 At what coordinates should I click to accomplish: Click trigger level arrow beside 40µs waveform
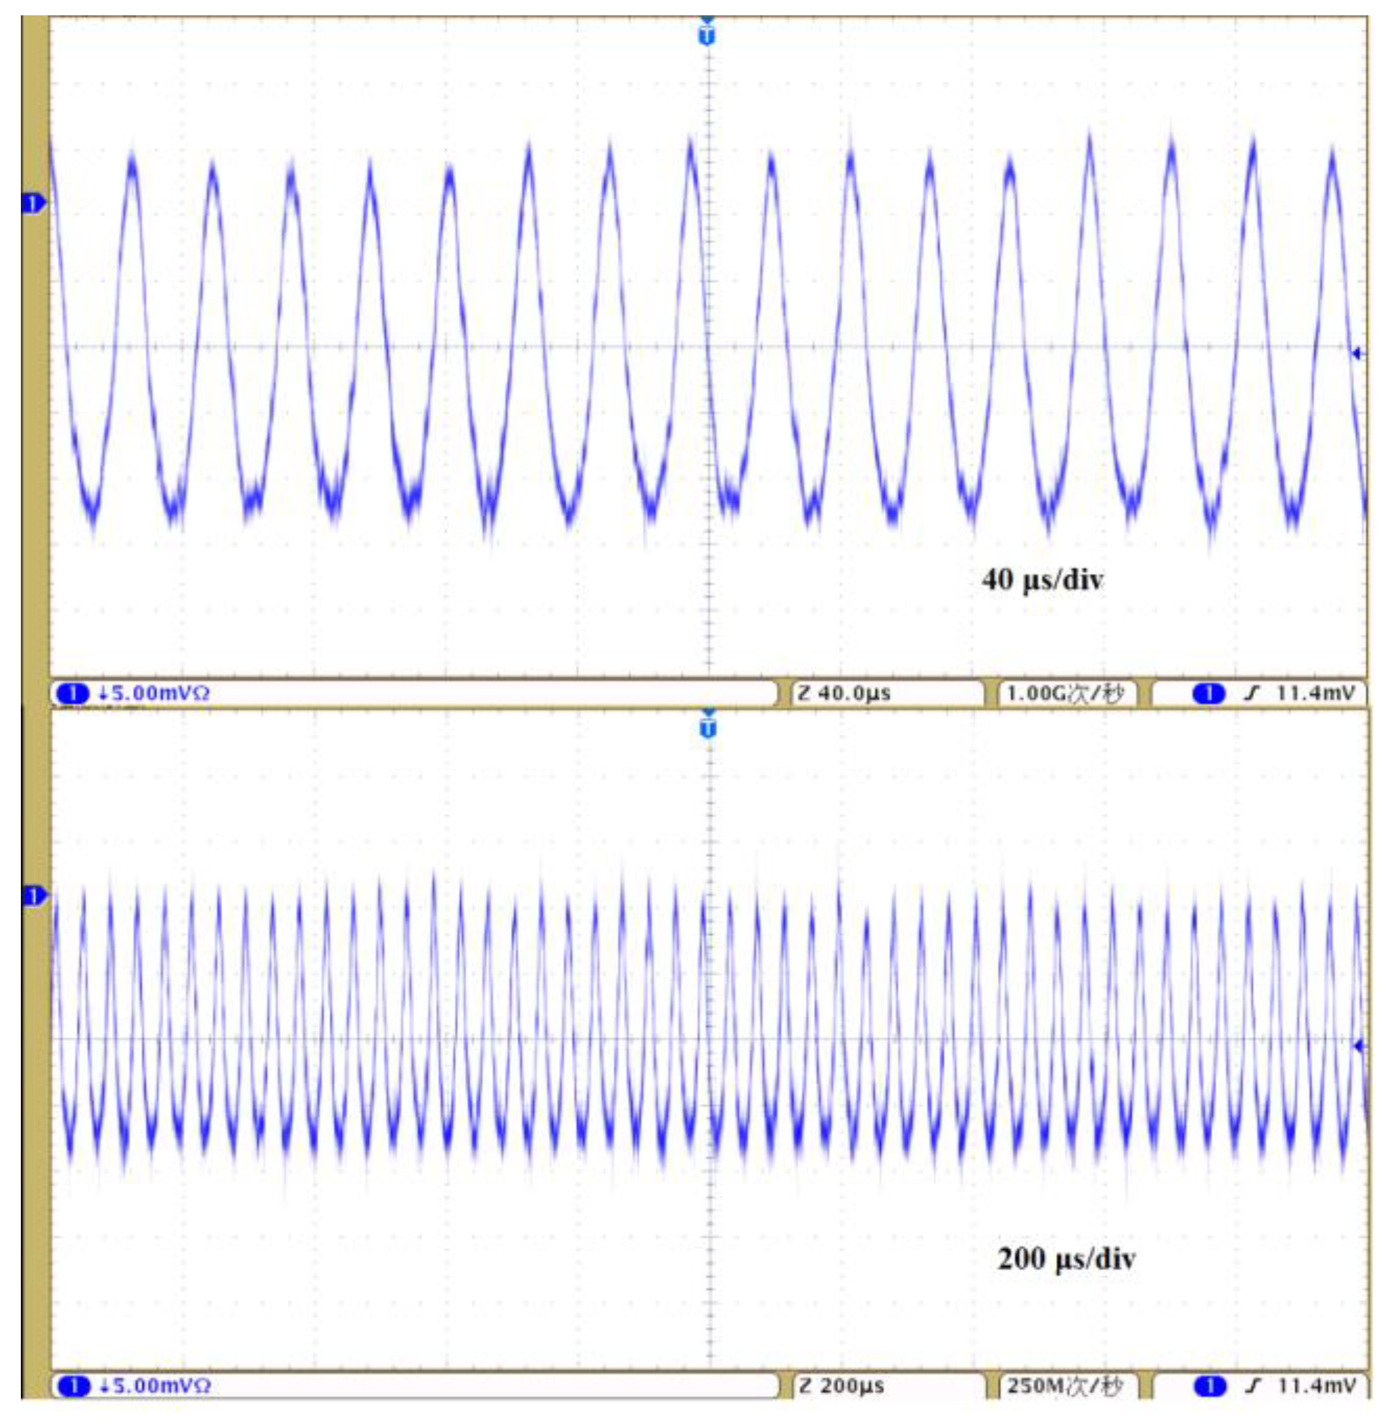(1356, 354)
